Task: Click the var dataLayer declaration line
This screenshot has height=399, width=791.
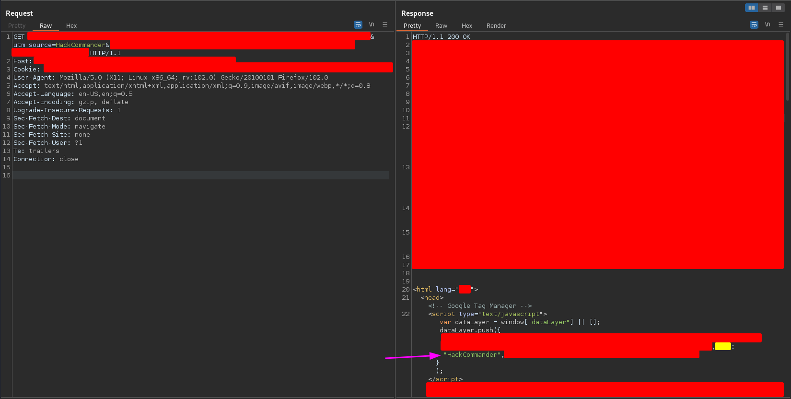Action: 520,322
